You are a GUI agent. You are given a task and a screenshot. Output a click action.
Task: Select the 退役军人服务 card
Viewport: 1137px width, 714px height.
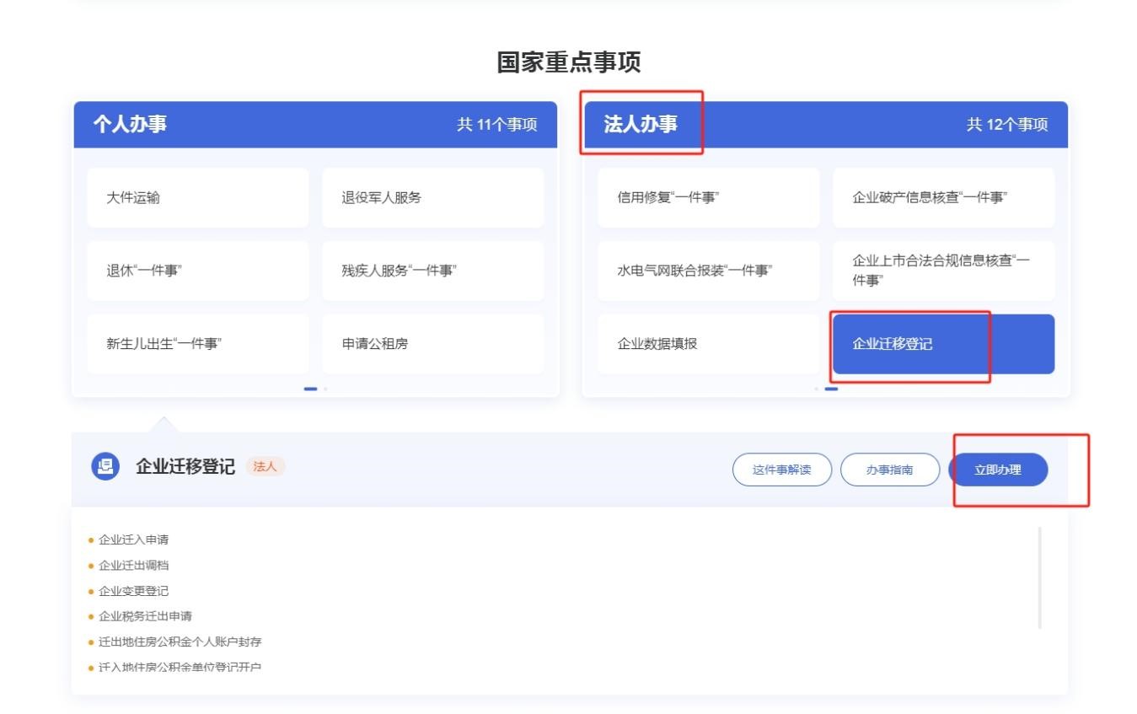pyautogui.click(x=432, y=198)
